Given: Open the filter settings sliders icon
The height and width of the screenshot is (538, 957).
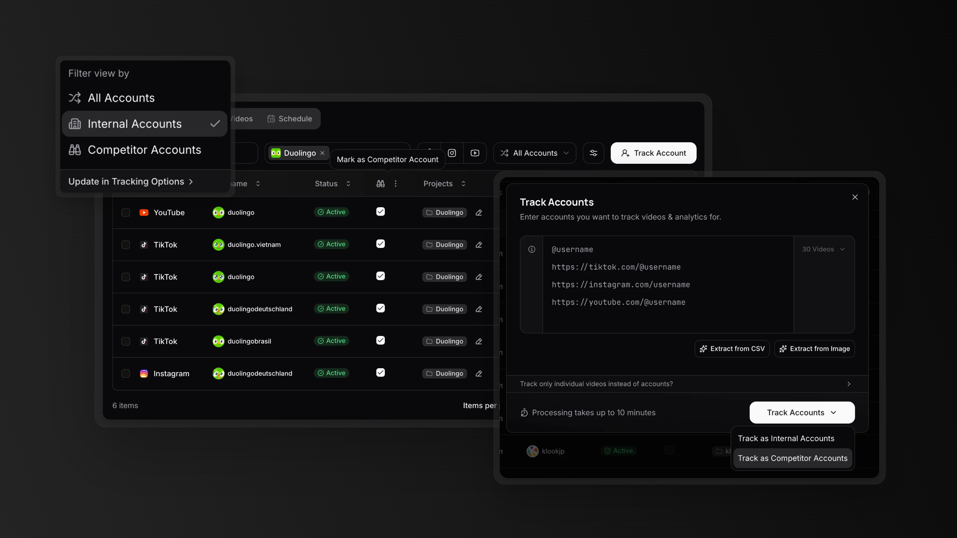Looking at the screenshot, I should 593,153.
